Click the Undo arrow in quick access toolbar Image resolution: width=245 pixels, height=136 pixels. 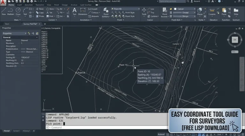tap(35, 1)
